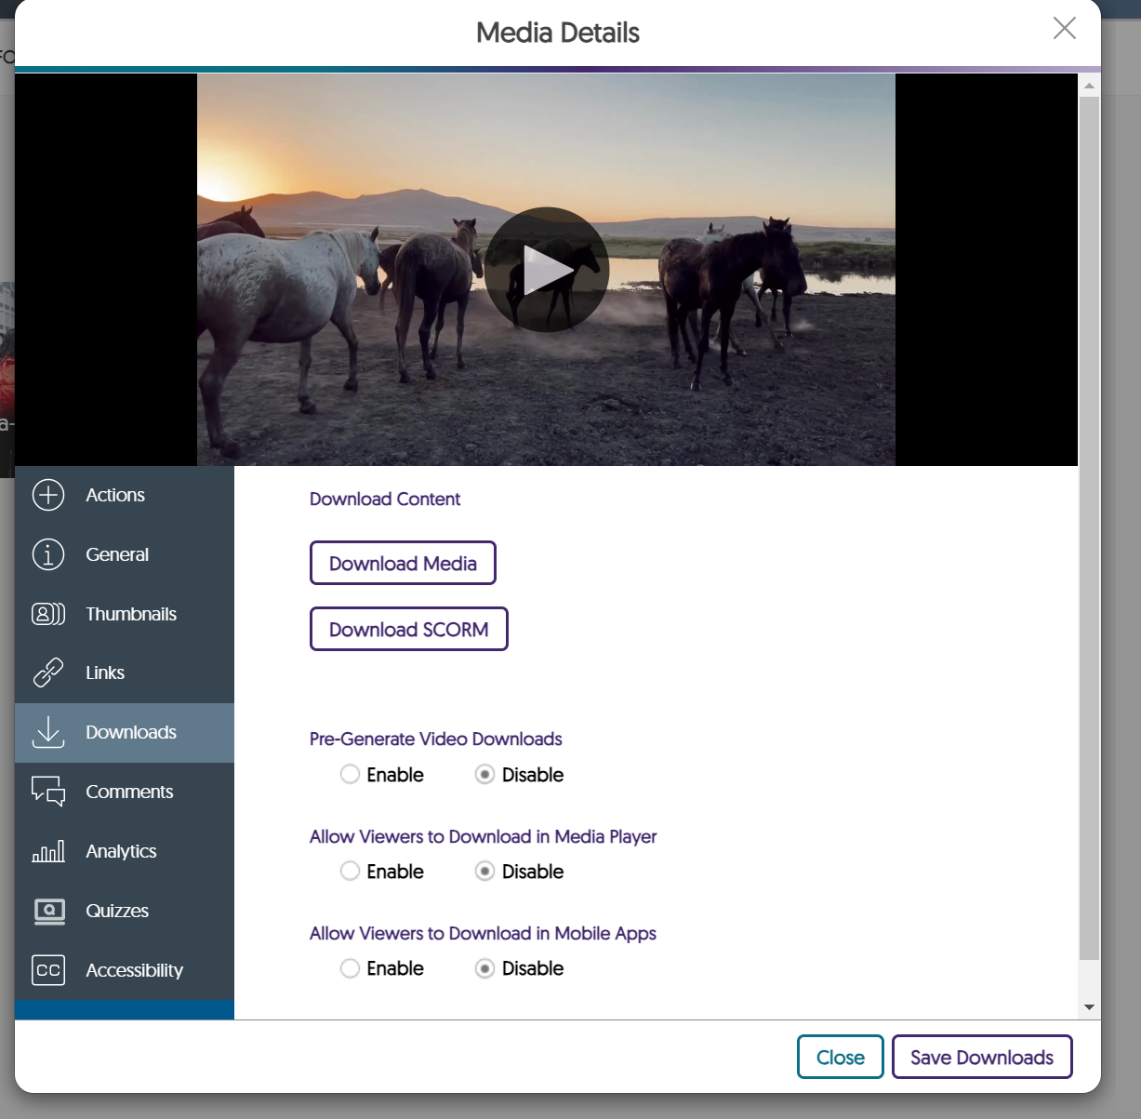Viewport: 1141px width, 1119px height.
Task: Click the Downloads arrow icon
Action: tap(48, 732)
